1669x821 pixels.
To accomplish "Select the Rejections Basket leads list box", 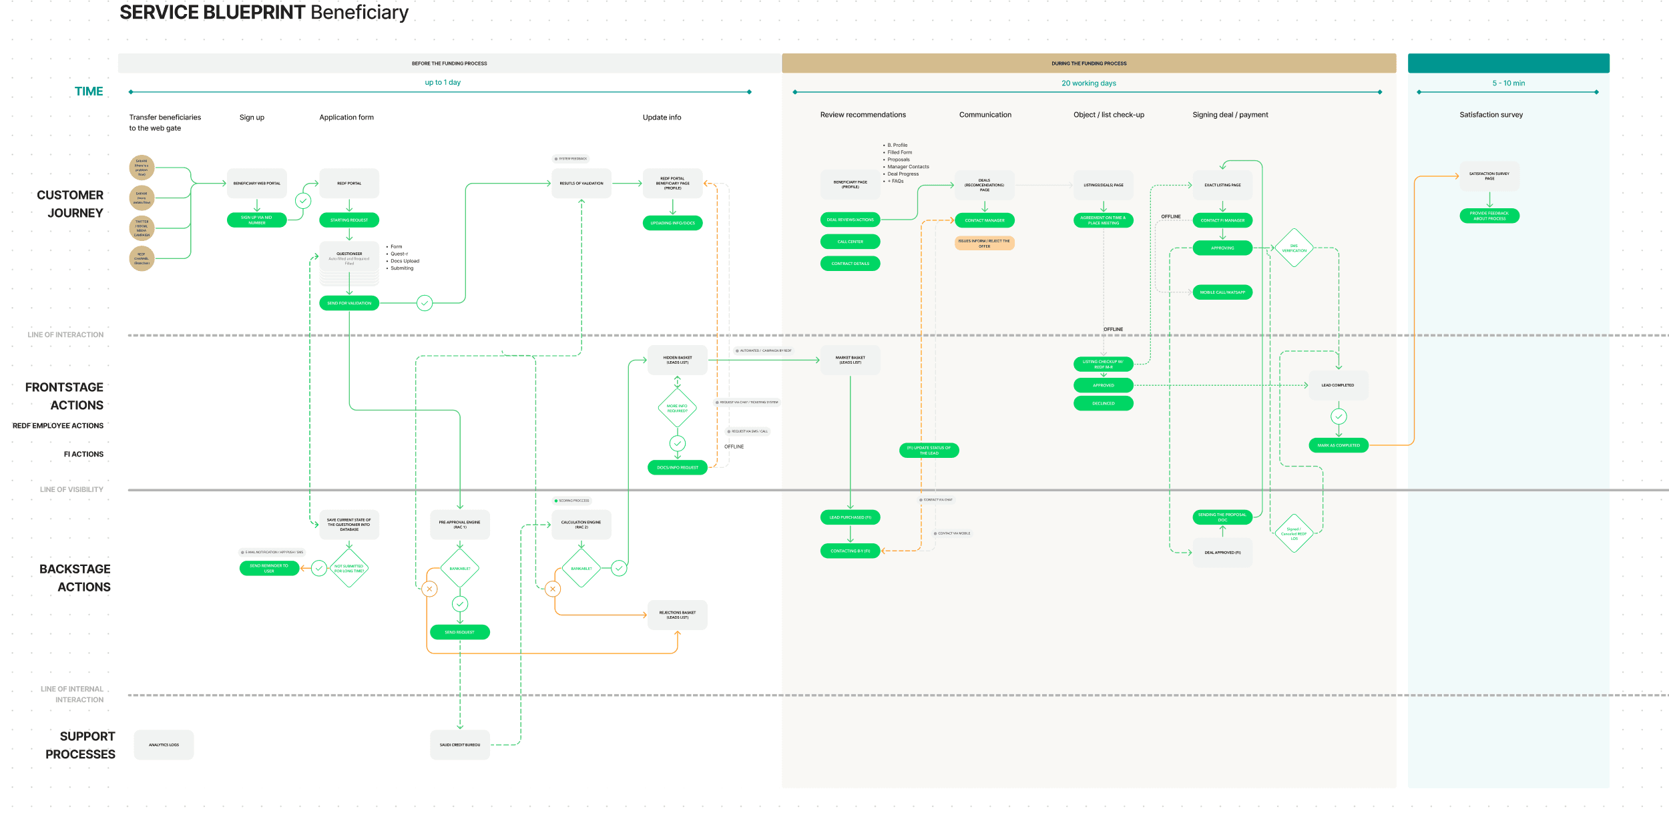I will (x=678, y=615).
